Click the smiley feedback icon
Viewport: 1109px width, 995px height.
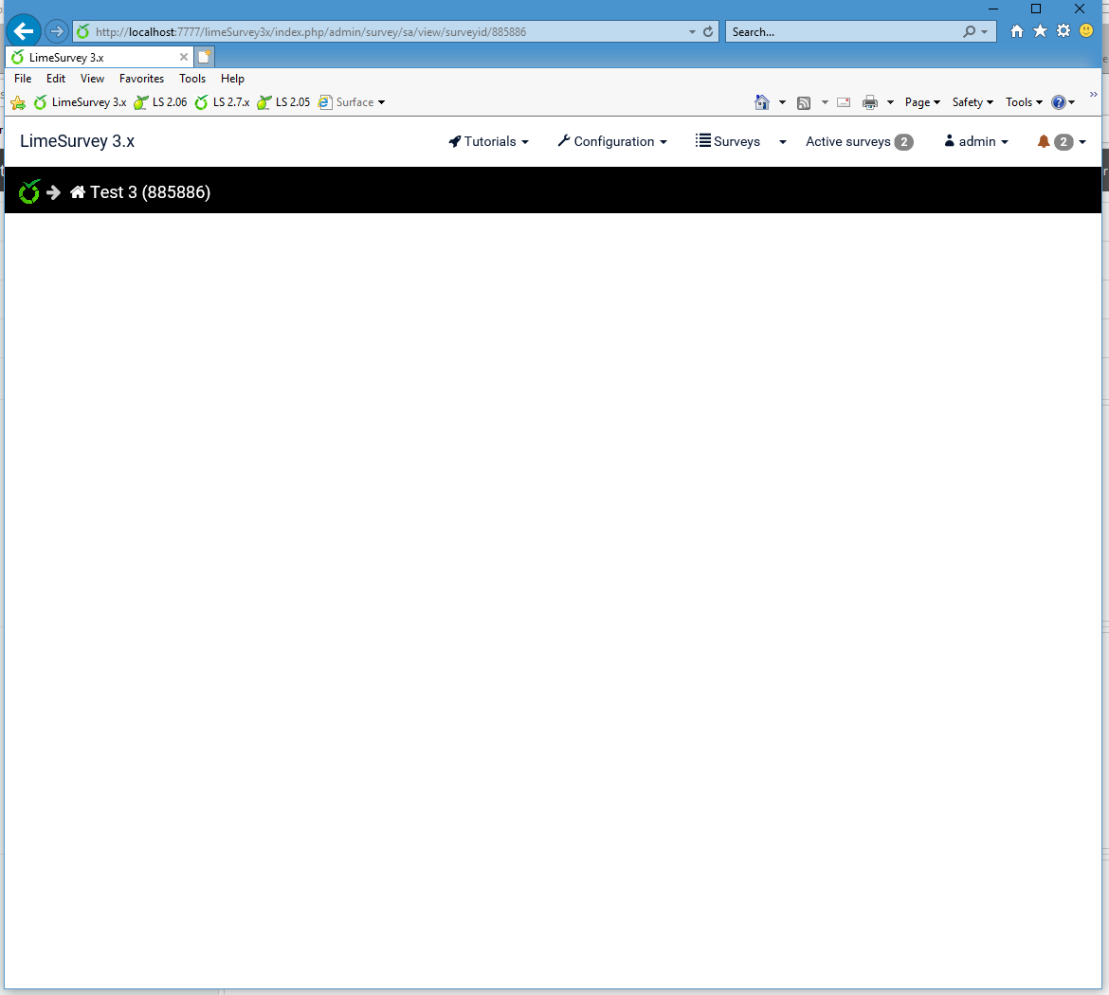[1086, 30]
